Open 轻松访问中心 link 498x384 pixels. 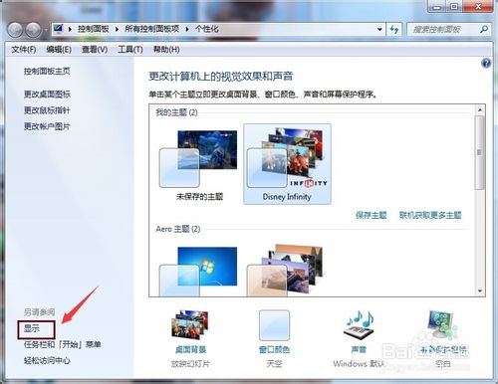(x=47, y=360)
